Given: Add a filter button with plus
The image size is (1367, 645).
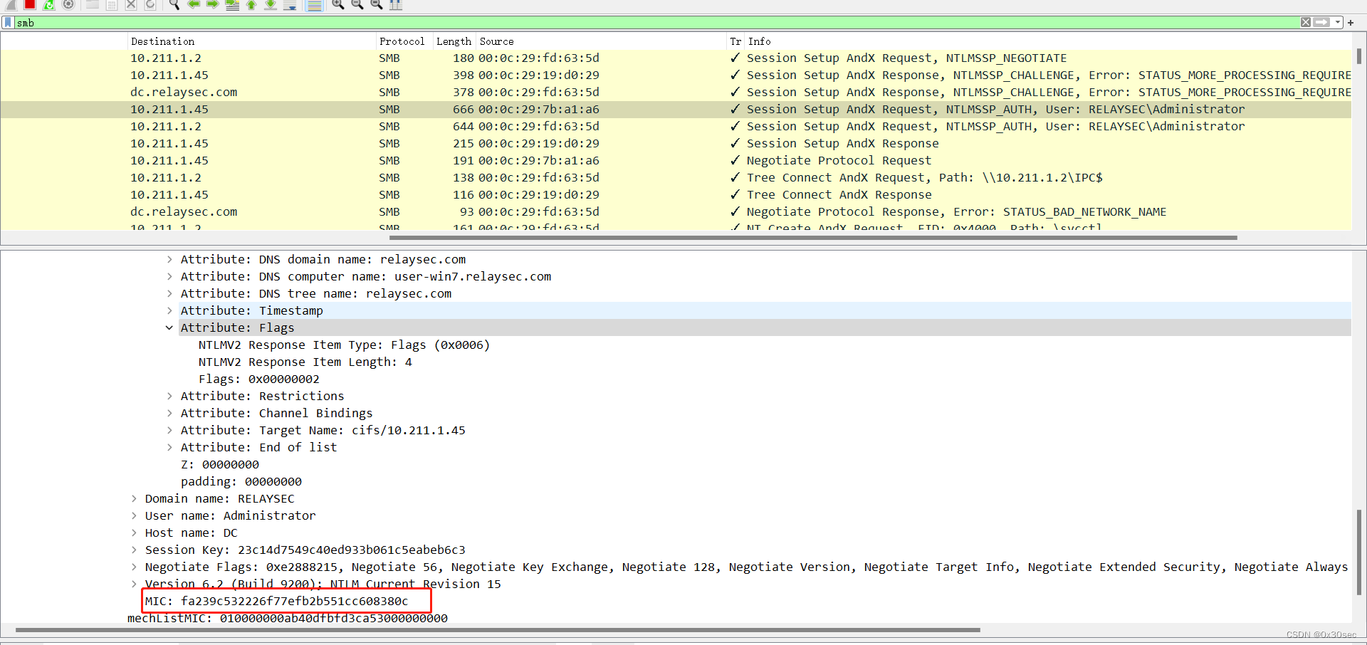Looking at the screenshot, I should pyautogui.click(x=1351, y=22).
